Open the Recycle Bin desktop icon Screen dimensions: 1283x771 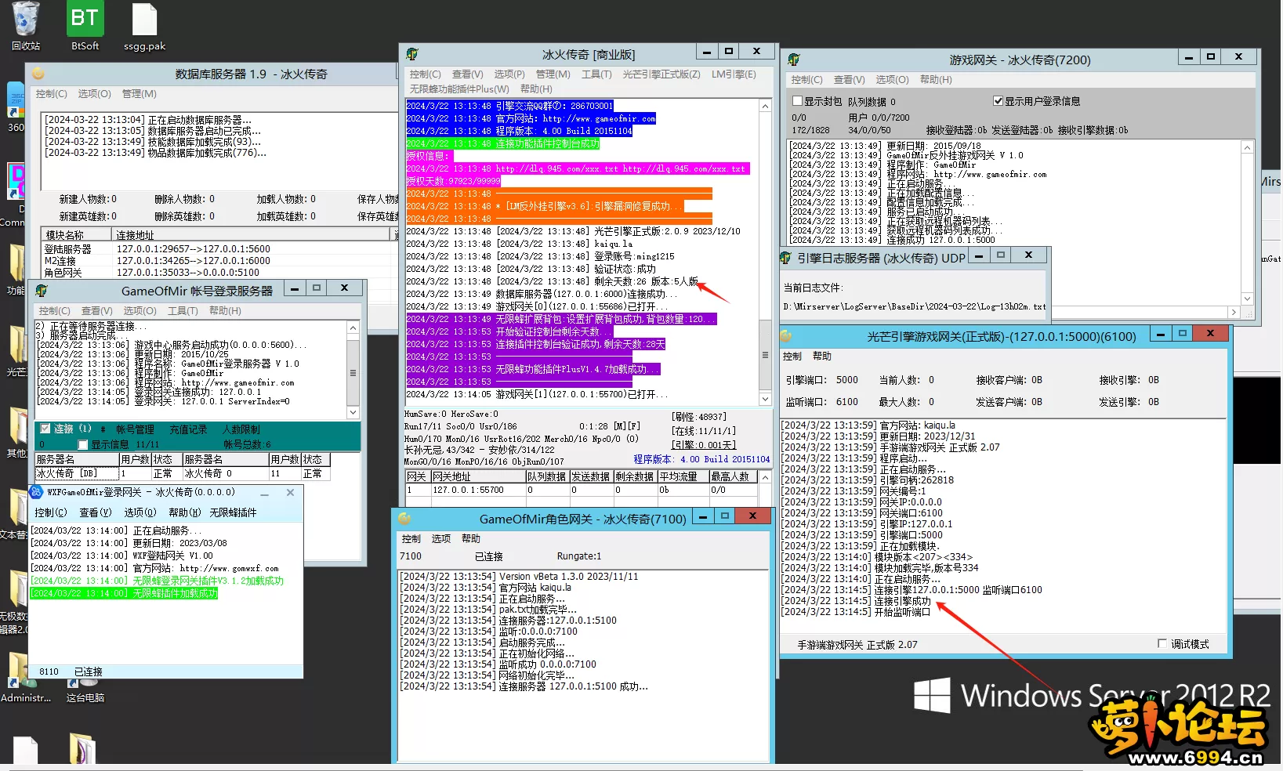click(x=26, y=25)
